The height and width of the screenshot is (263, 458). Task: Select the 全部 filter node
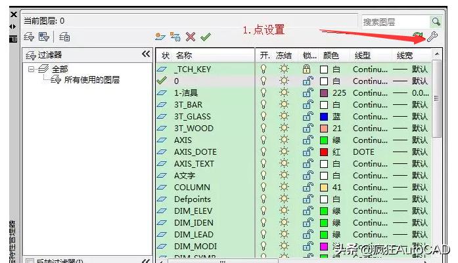click(x=60, y=69)
